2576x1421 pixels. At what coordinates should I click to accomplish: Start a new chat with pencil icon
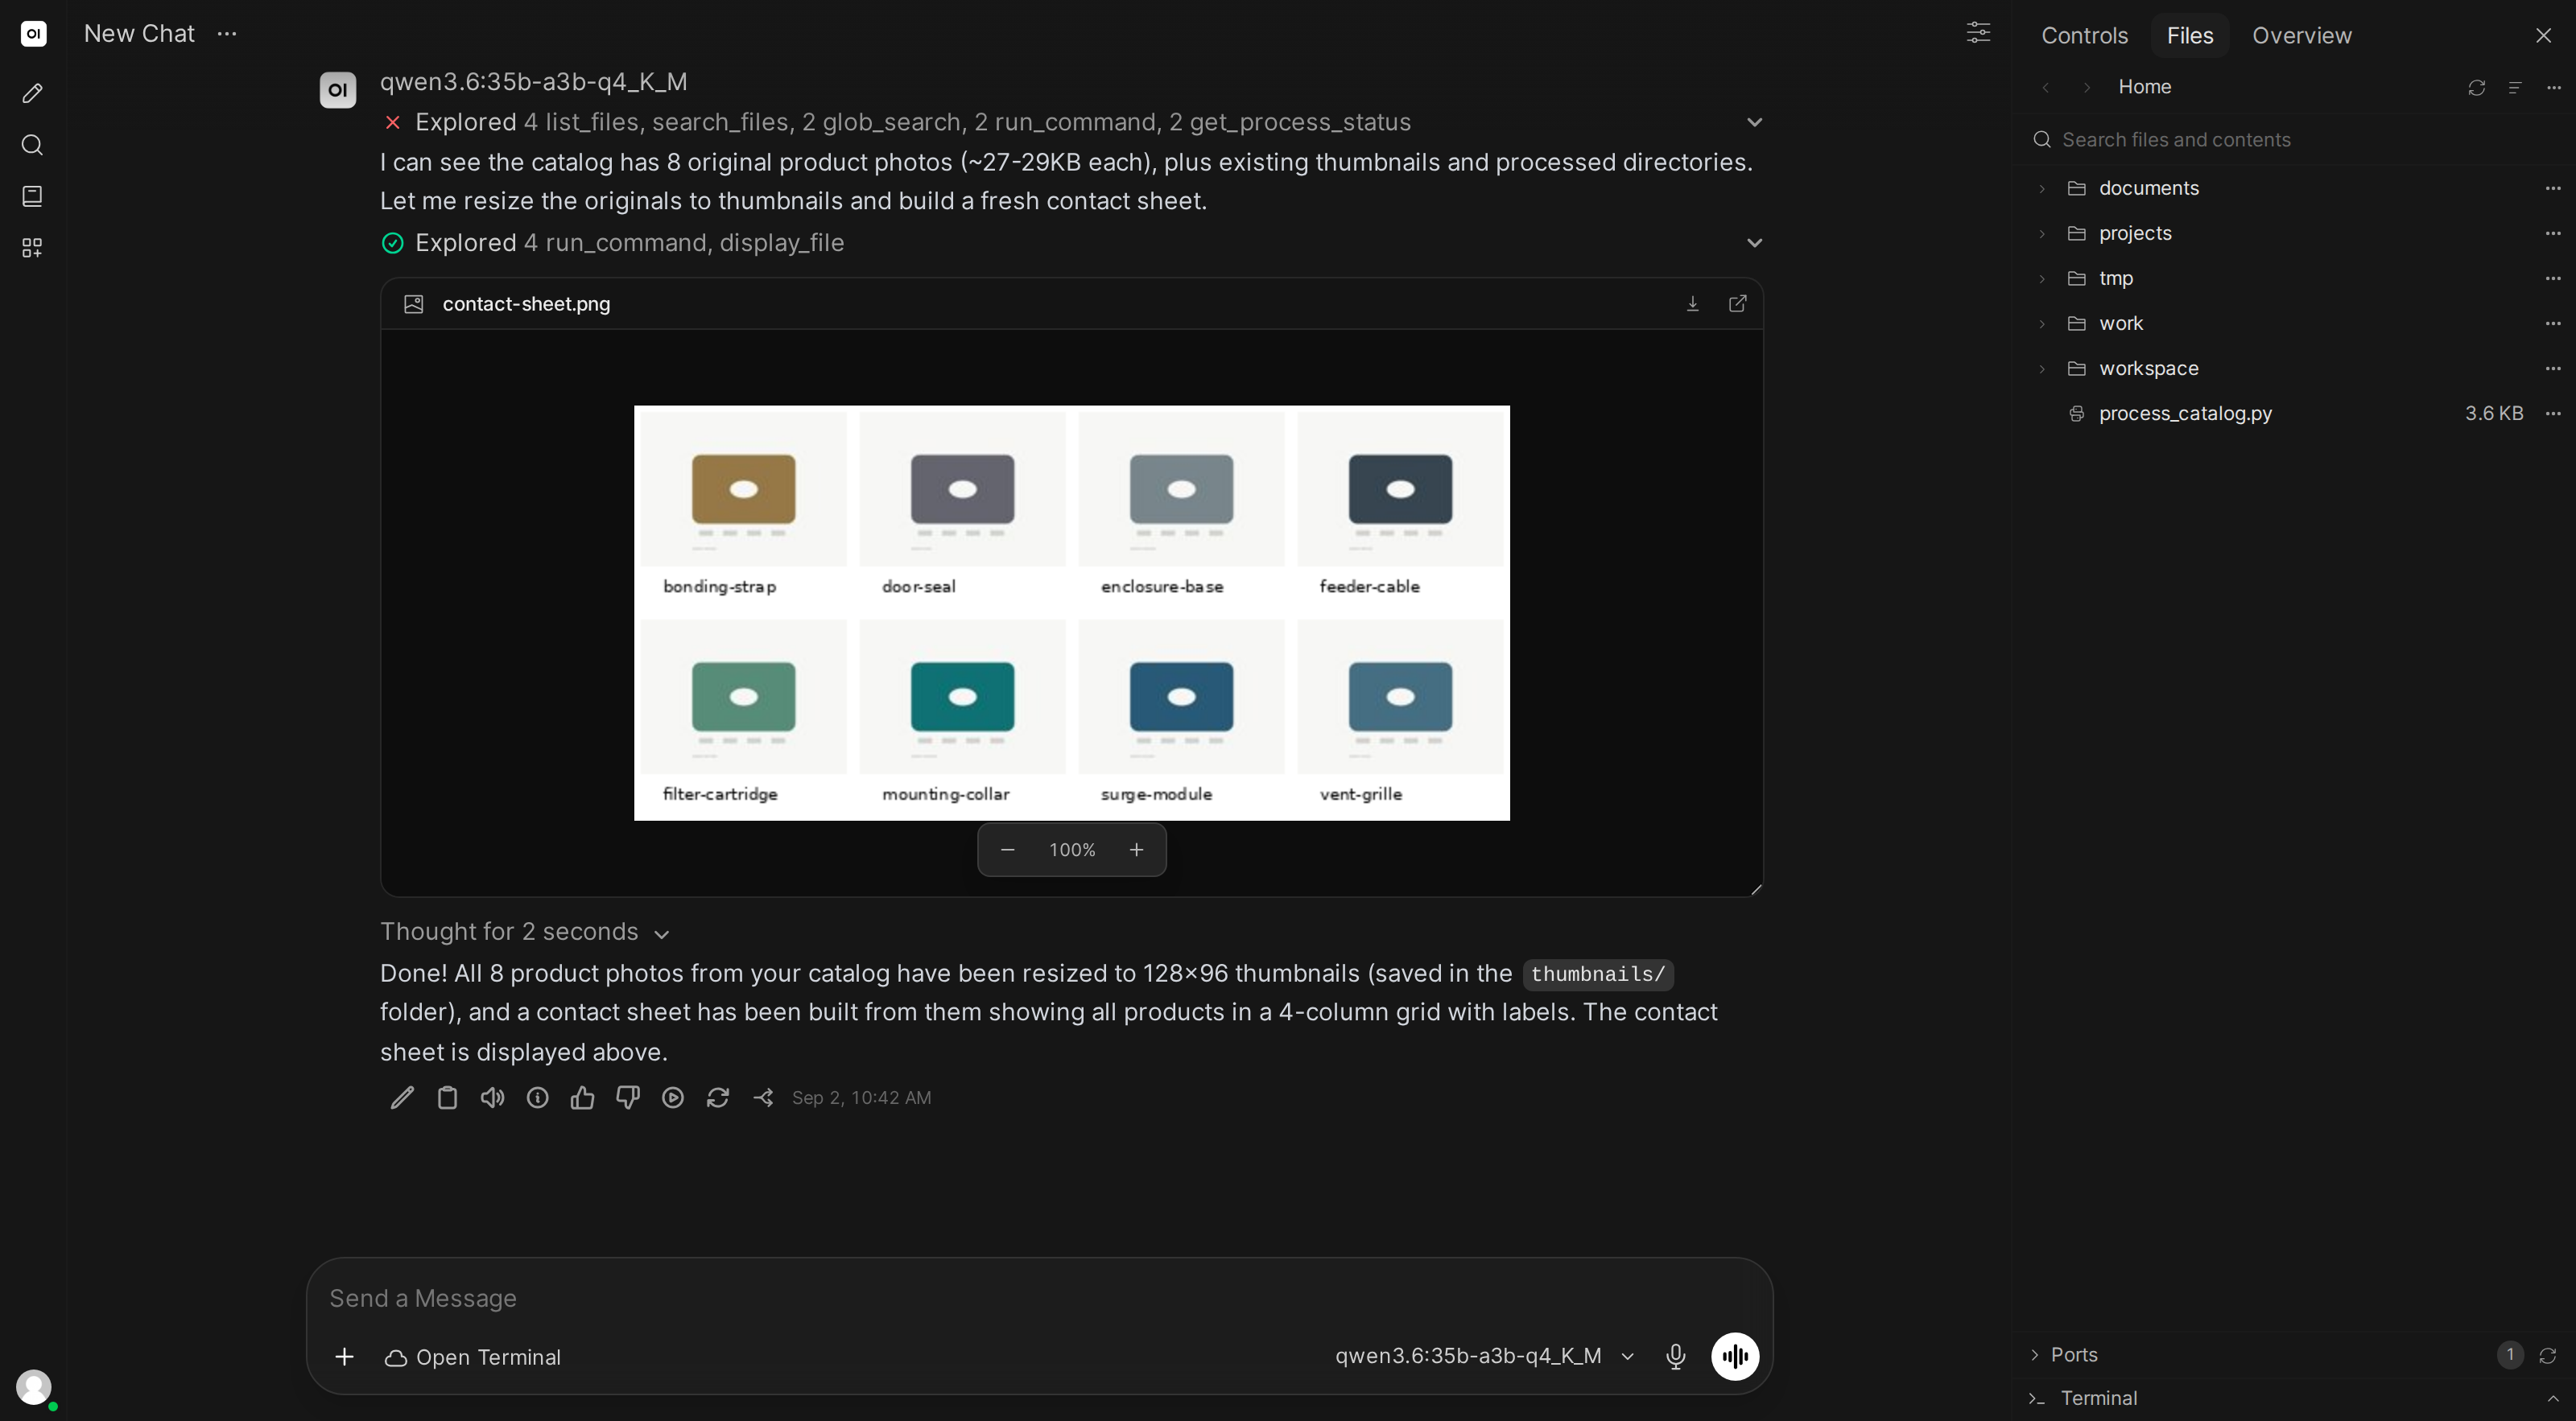coord(32,93)
